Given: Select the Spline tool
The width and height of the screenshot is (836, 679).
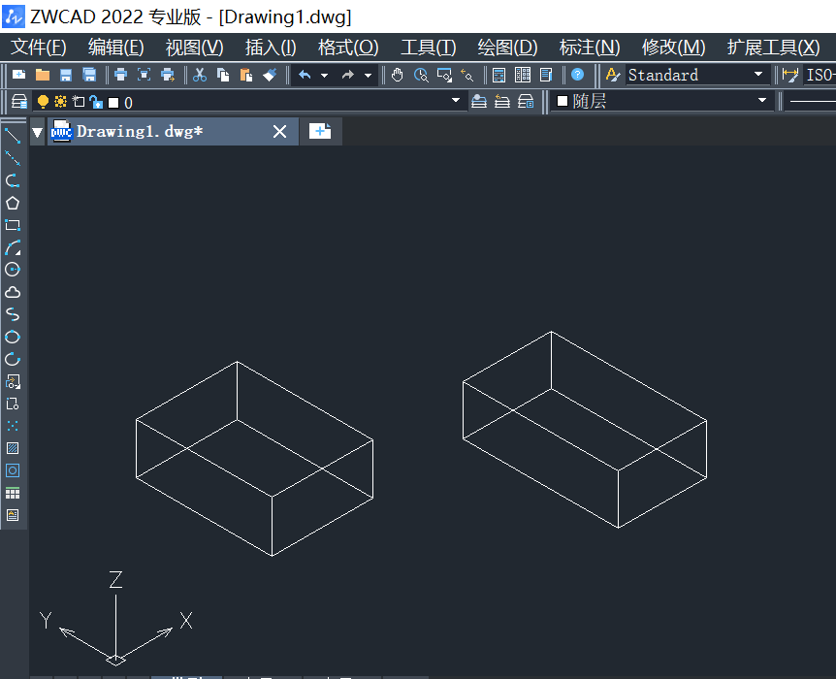Looking at the screenshot, I should pos(13,314).
